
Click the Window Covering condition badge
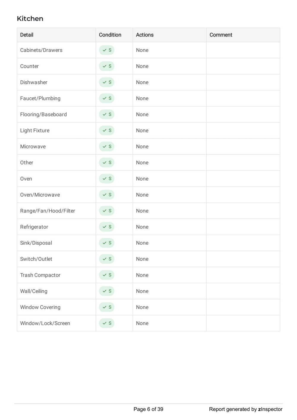(107, 307)
